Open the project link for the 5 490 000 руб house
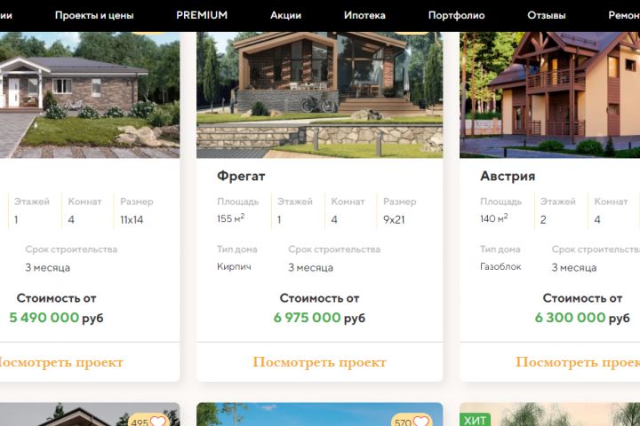This screenshot has height=426, width=640. coord(60,362)
